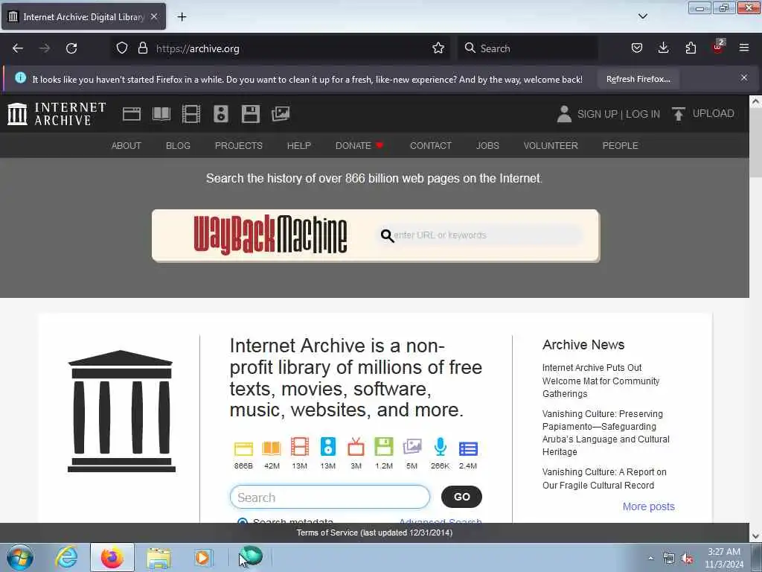The image size is (762, 572).
Task: Save page with the Pocket icon
Action: point(637,48)
